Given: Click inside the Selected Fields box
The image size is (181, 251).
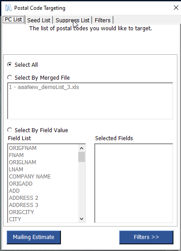Looking at the screenshot, I should point(134,183).
